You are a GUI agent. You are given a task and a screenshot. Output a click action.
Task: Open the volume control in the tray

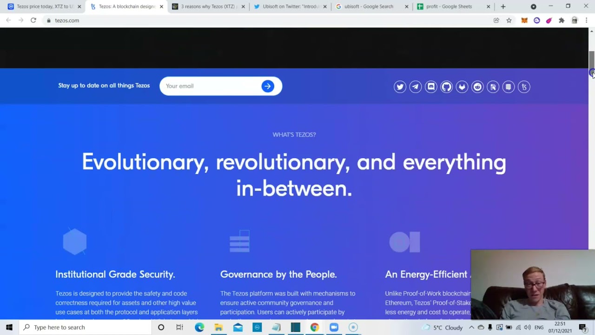coord(527,328)
